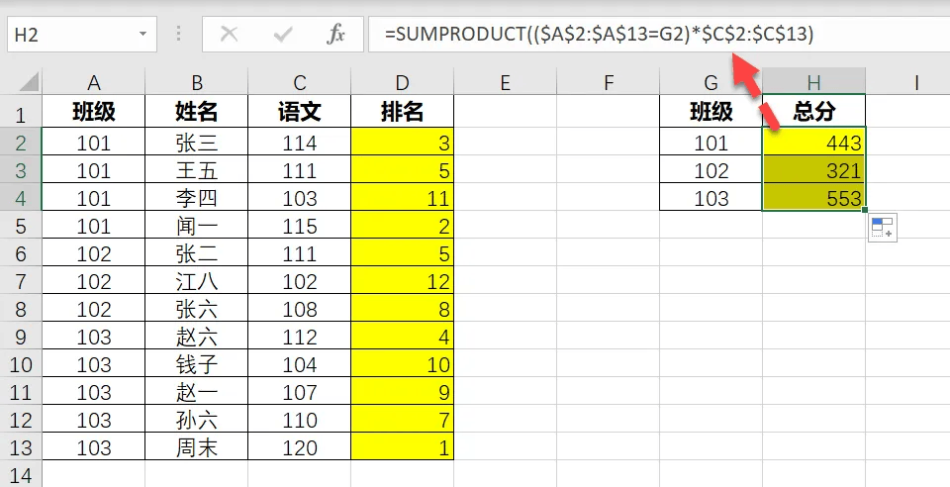Screen dimensions: 950x487
Task: Select row 13 header
Action: 21,447
